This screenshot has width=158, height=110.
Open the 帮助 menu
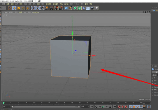click(91, 4)
